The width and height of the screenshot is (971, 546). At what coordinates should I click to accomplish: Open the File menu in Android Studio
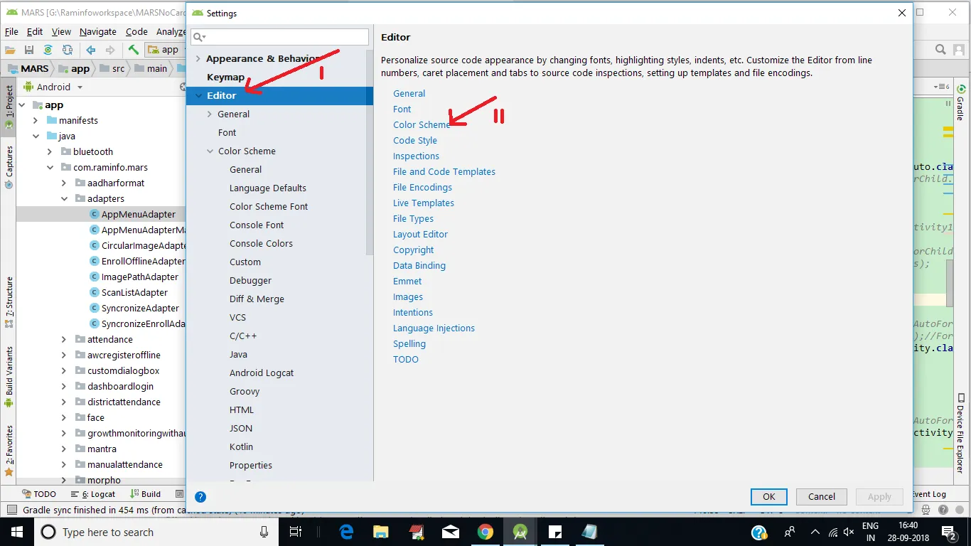click(11, 31)
